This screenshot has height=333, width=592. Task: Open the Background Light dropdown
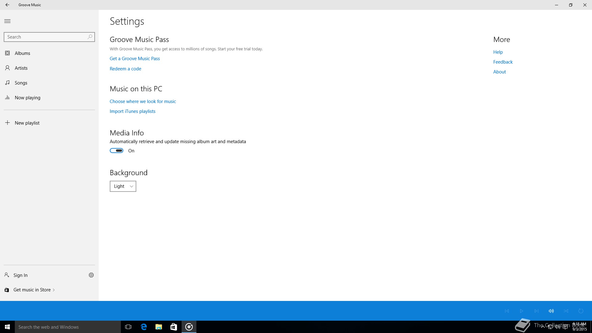tap(123, 186)
